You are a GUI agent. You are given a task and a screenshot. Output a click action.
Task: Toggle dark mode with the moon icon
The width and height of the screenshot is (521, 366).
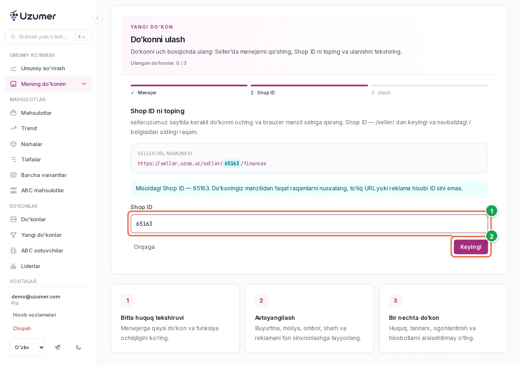(x=78, y=347)
